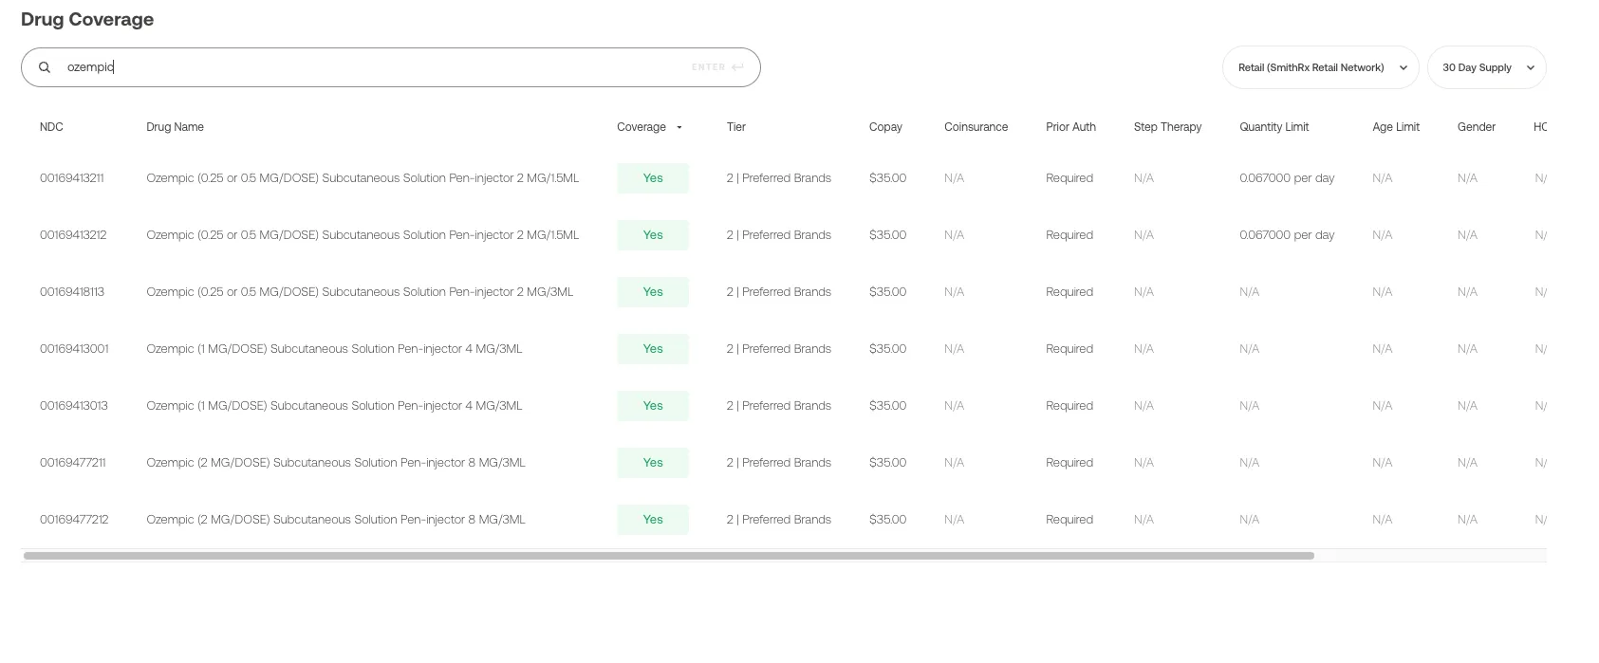Click the search magnifier icon

[x=45, y=67]
